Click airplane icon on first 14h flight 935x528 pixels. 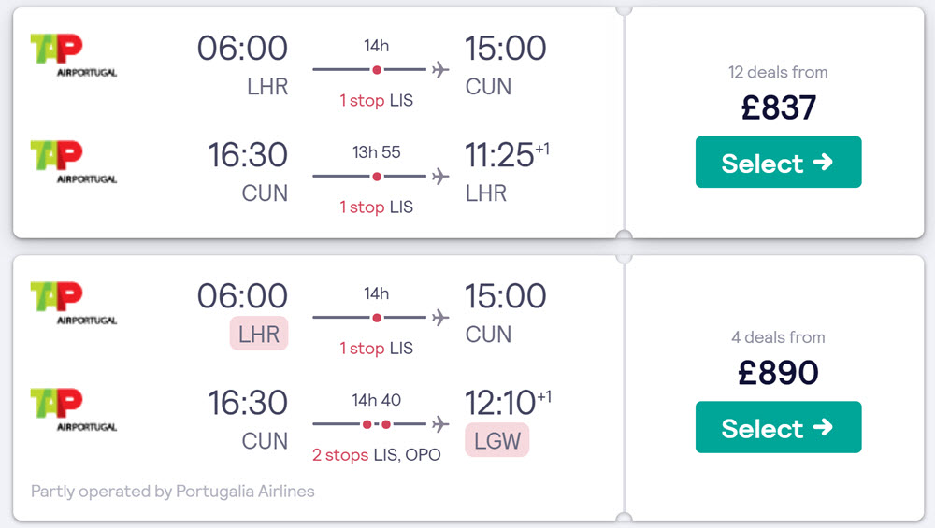coord(440,70)
